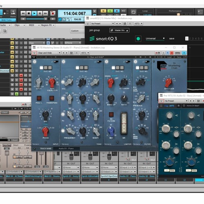Toggle power of the TG Tone module
The height and width of the screenshot is (204, 204).
[x=64, y=62]
